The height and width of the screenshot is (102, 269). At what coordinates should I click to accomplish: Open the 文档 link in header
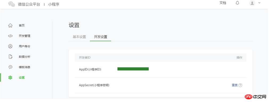(x=223, y=3)
